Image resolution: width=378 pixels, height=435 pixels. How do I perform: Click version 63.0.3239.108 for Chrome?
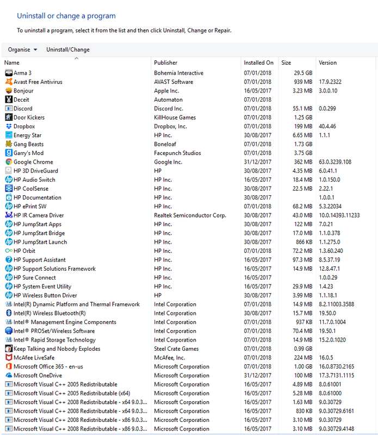[335, 161]
